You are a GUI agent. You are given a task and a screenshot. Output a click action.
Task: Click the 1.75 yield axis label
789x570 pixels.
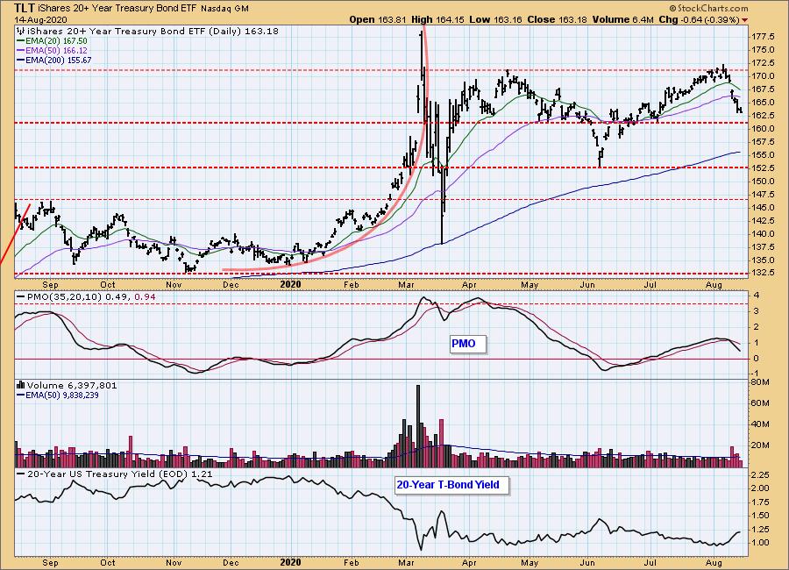click(760, 502)
